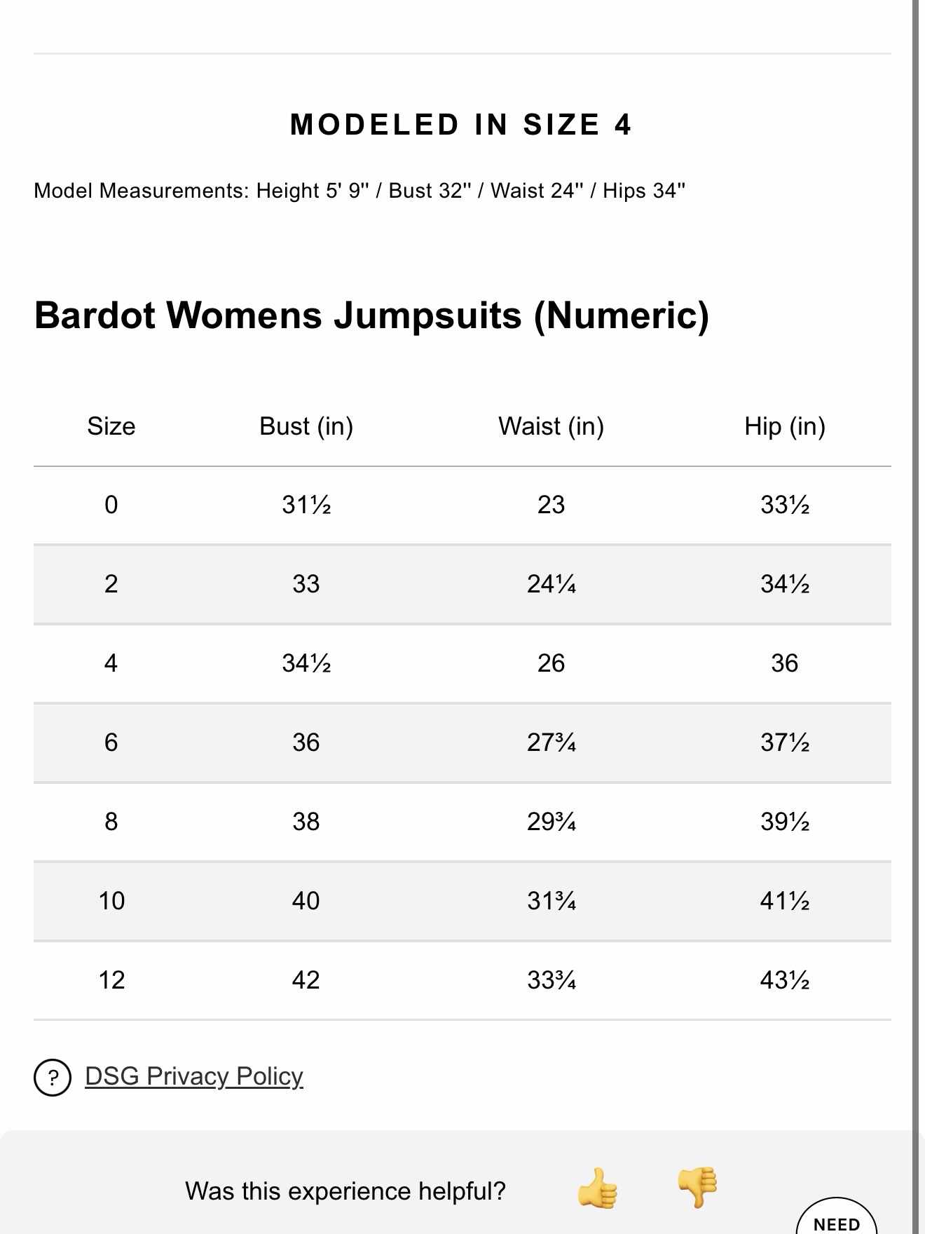Screen dimensions: 925x1234
Task: Click the question mark help icon
Action: tap(53, 1077)
